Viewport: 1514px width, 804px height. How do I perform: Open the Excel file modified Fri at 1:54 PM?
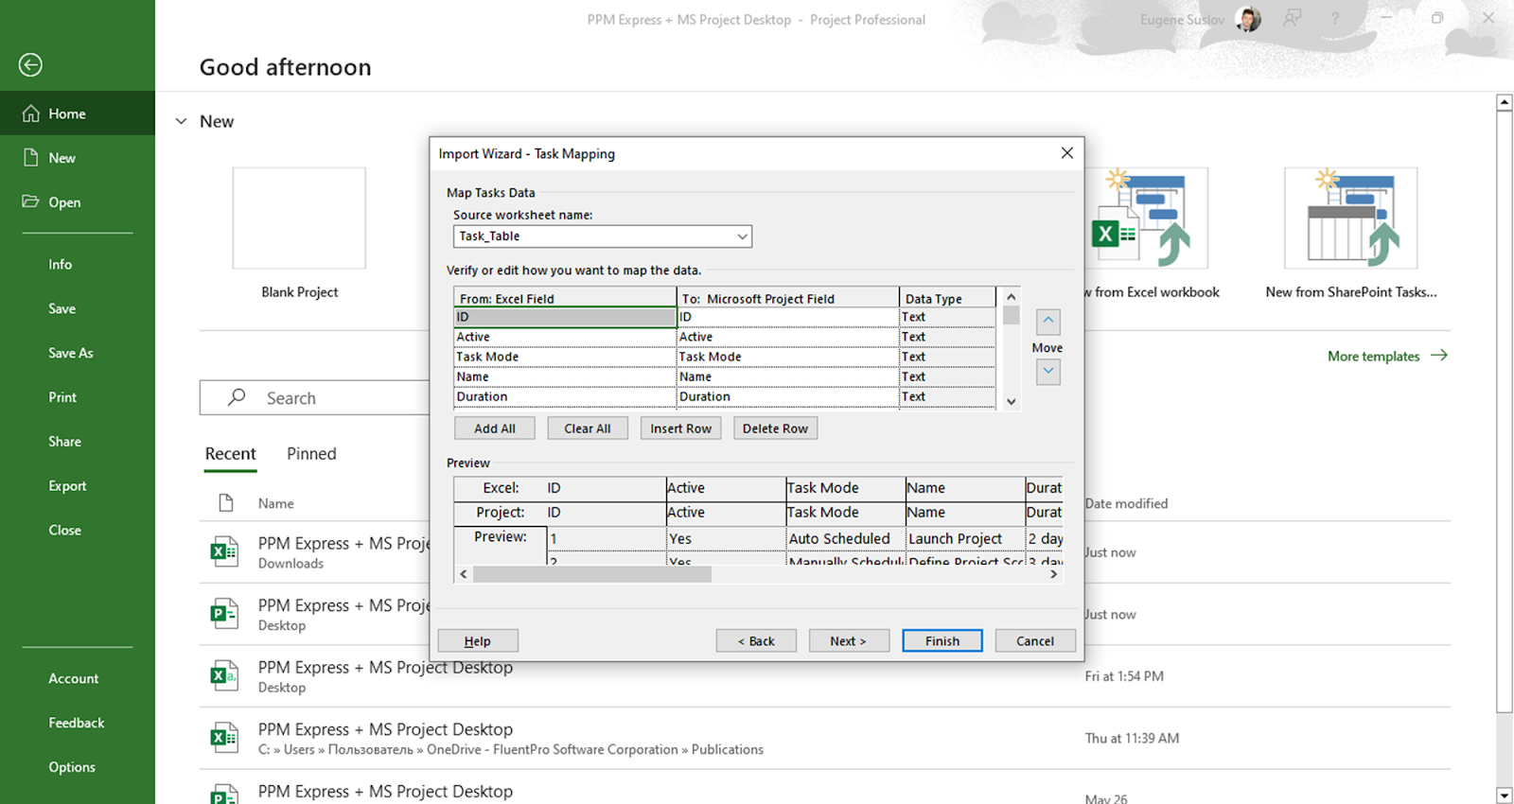coord(823,676)
